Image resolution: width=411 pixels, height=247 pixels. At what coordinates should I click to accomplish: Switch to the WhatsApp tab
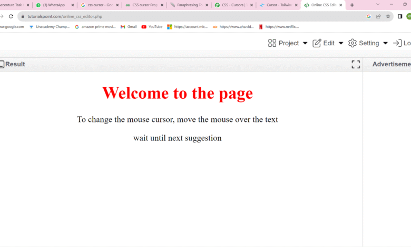(x=54, y=5)
